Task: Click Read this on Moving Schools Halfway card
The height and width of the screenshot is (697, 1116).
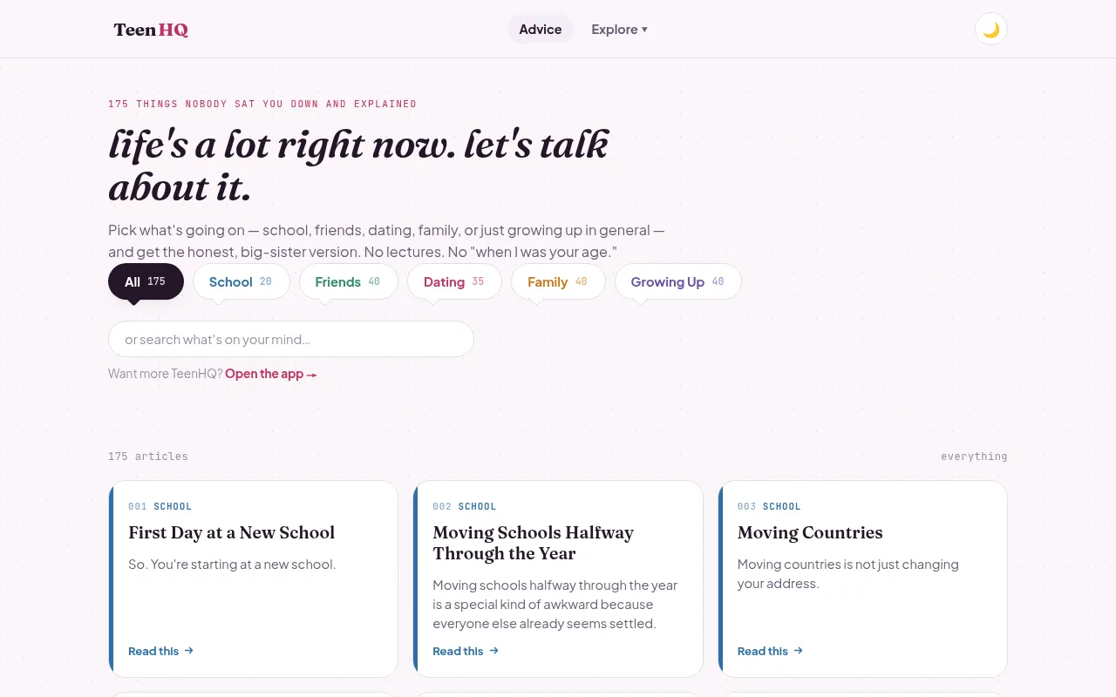Action: click(x=466, y=651)
